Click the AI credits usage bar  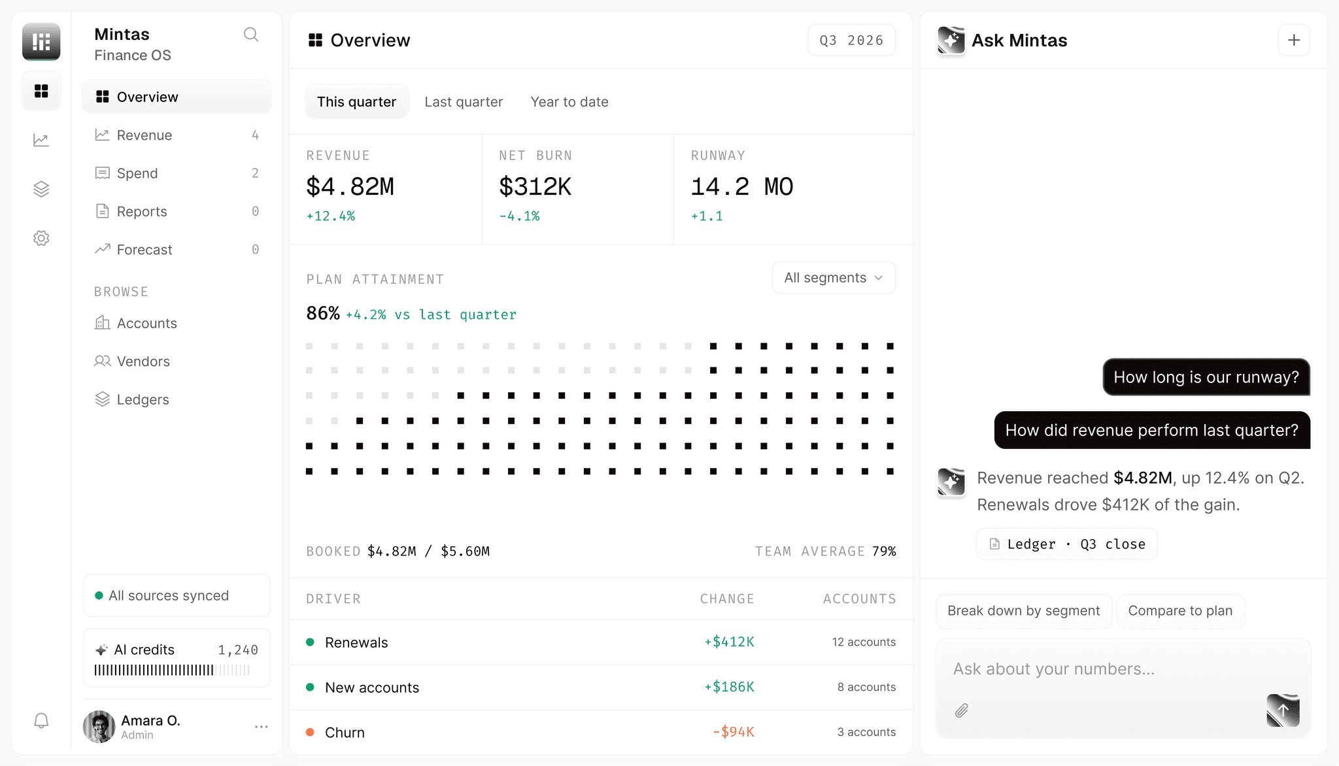(172, 670)
